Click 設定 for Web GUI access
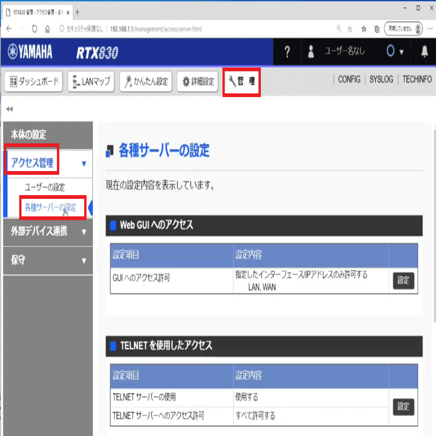 403,281
